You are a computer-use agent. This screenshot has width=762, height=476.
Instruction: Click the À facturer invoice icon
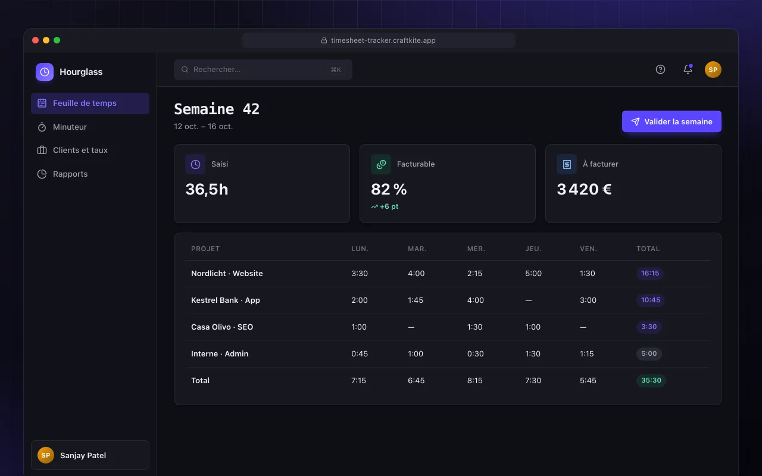tap(567, 164)
